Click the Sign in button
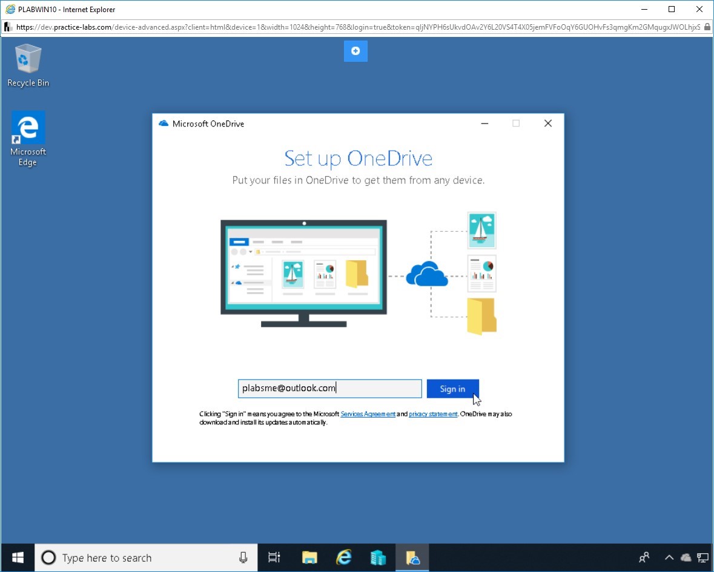 coord(452,389)
